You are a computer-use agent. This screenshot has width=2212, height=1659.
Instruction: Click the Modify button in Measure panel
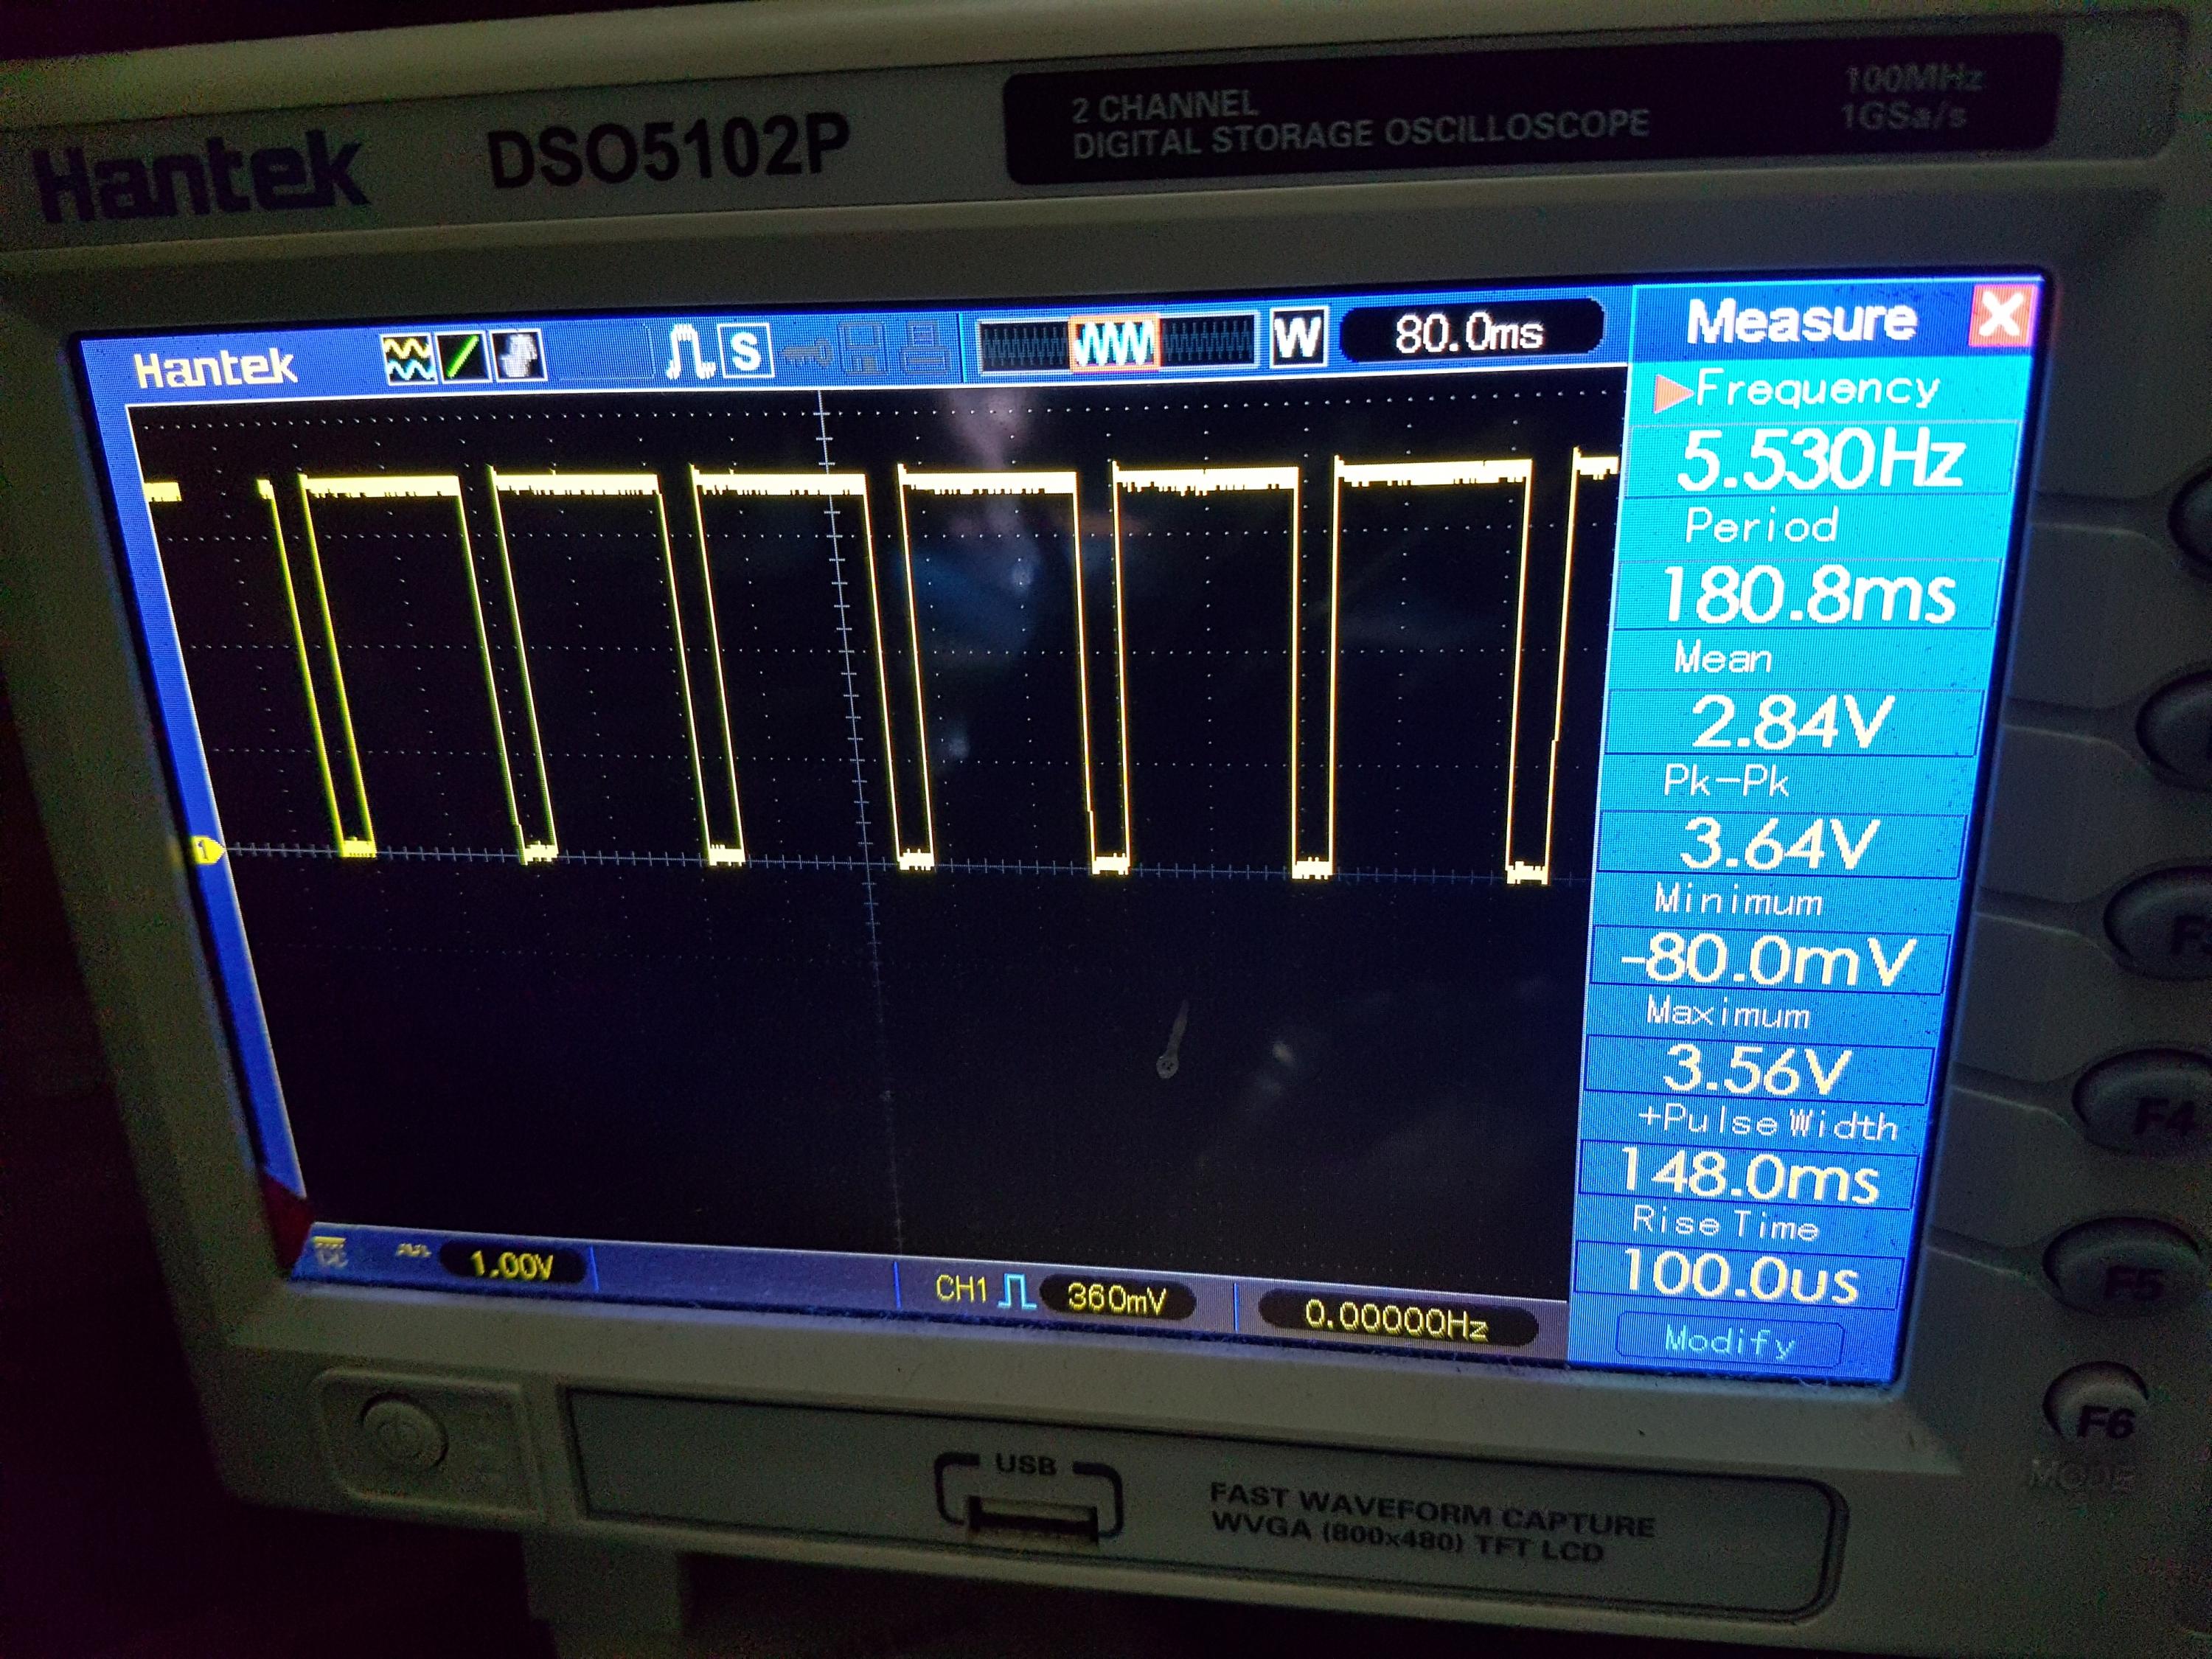[1729, 1340]
